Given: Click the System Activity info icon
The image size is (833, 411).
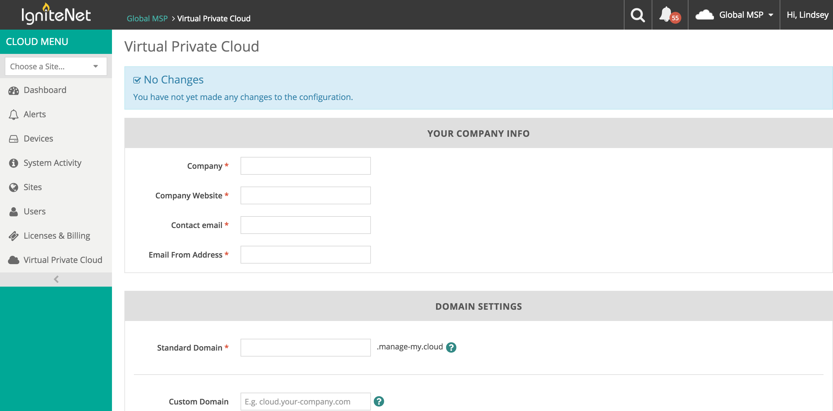Looking at the screenshot, I should [x=14, y=163].
